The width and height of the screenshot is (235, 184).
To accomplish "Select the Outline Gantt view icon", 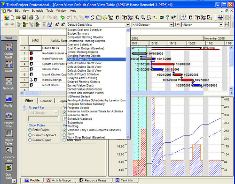I will tap(8, 47).
